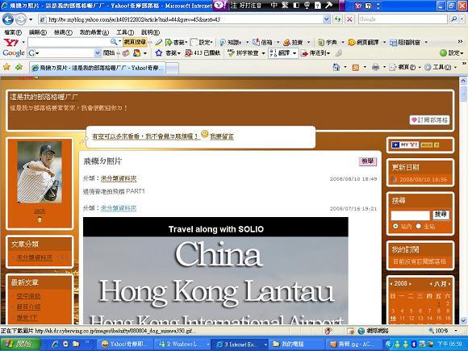Stop loading with the red X icon

tap(349, 19)
